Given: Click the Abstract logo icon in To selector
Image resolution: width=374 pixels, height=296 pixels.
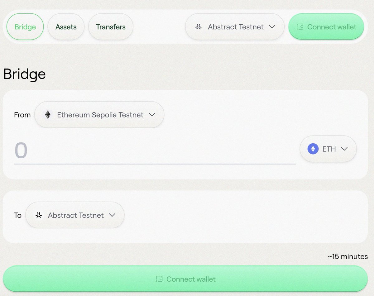Looking at the screenshot, I should click(39, 215).
